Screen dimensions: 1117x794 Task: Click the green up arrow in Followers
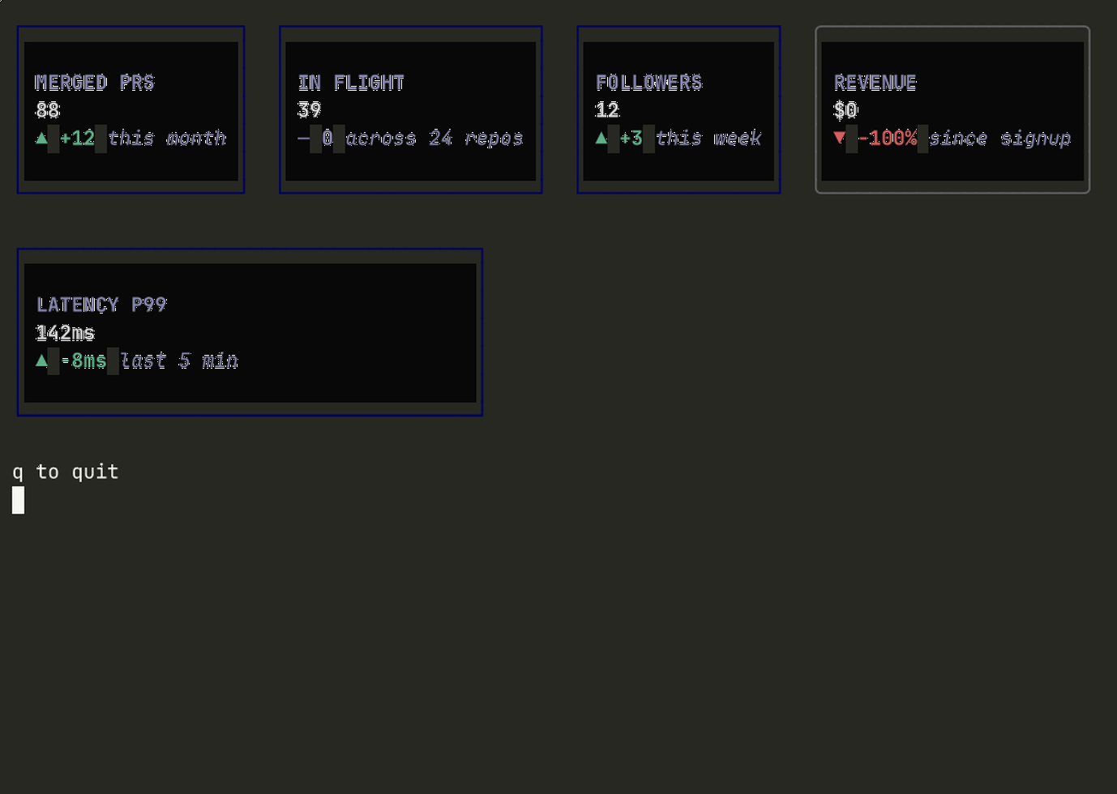(601, 138)
